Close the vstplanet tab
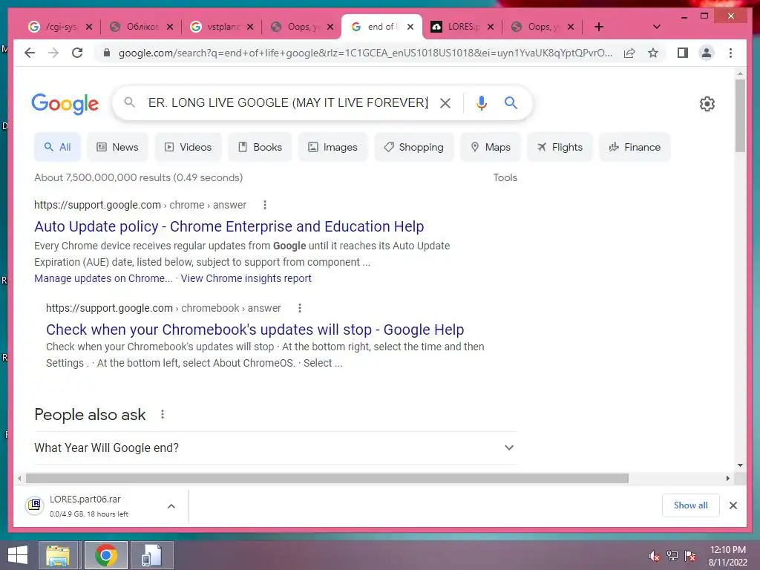The image size is (760, 570). pos(249,27)
